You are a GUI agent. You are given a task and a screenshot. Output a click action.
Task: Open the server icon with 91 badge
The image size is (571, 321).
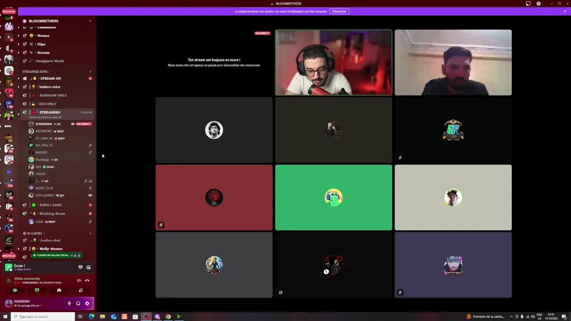click(9, 228)
